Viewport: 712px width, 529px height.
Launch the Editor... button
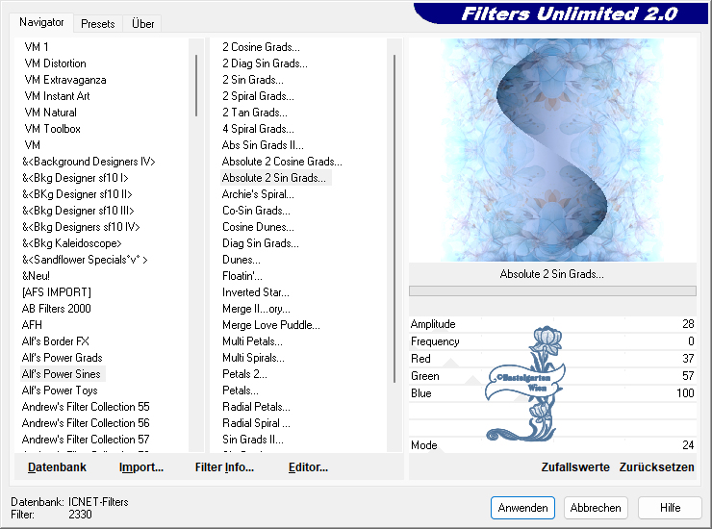308,467
